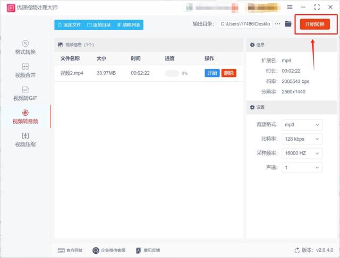The width and height of the screenshot is (340, 258).
Task: Click the 添加文件 add file button
Action: coord(70,25)
